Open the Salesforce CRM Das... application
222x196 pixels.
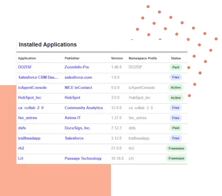coord(38,78)
